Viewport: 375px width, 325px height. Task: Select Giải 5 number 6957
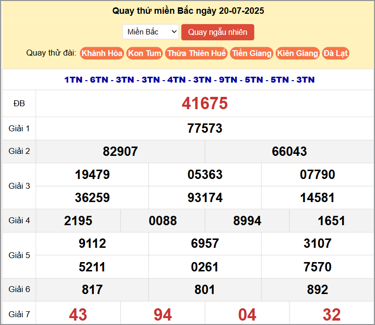205,243
